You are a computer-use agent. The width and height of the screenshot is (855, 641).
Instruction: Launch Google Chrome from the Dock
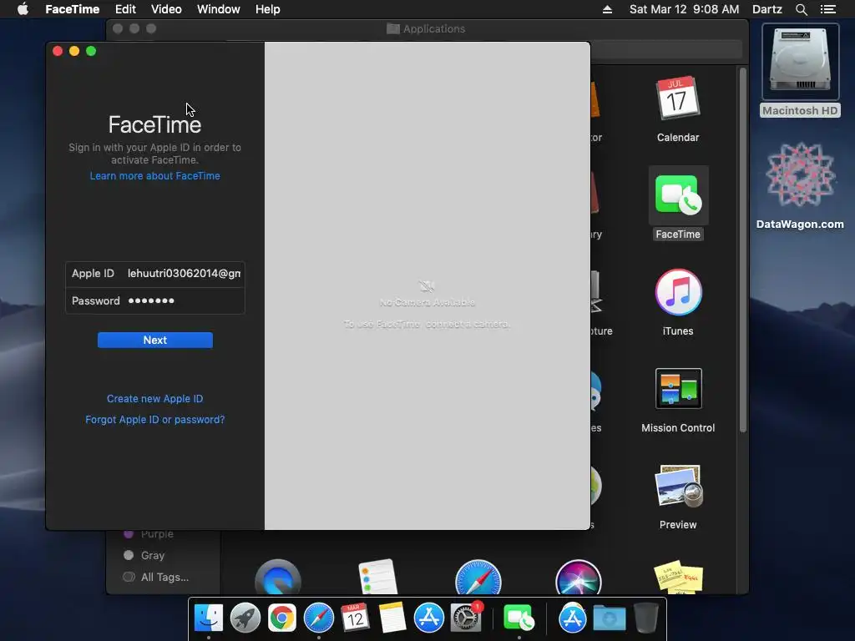(282, 618)
